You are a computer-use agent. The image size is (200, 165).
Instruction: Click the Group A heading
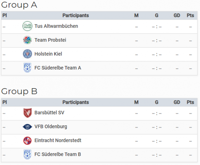click(x=19, y=5)
